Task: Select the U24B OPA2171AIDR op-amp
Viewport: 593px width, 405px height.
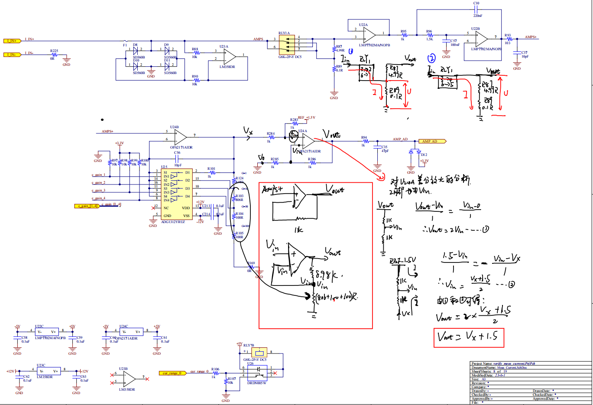Action: click(x=180, y=137)
